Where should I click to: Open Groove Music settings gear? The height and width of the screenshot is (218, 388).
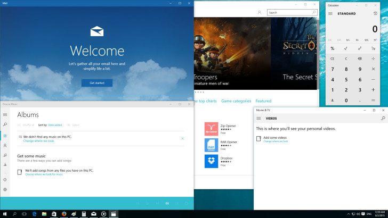coord(5,189)
